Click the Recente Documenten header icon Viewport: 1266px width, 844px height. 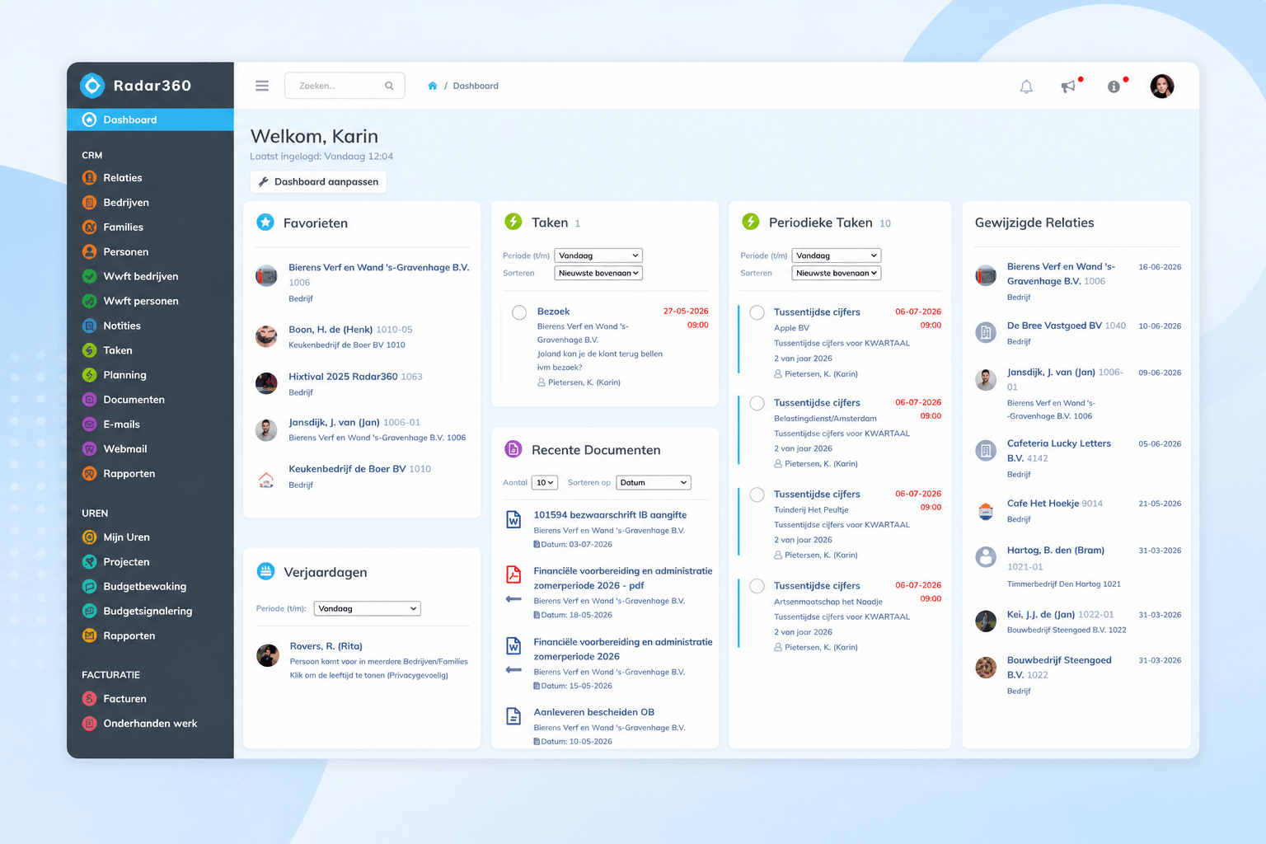(x=513, y=449)
